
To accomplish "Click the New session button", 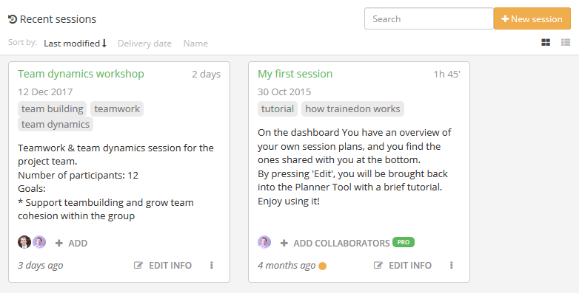I will [532, 18].
